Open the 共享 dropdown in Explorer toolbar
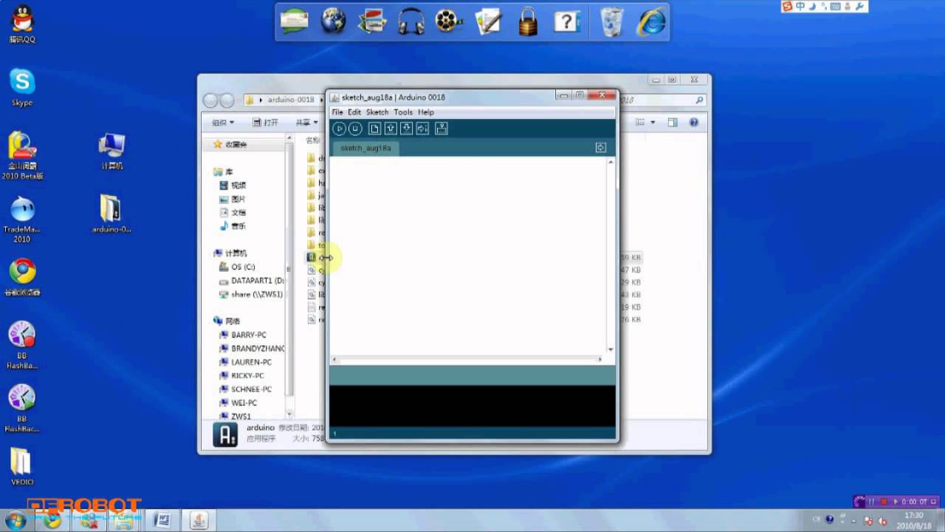 [306, 123]
